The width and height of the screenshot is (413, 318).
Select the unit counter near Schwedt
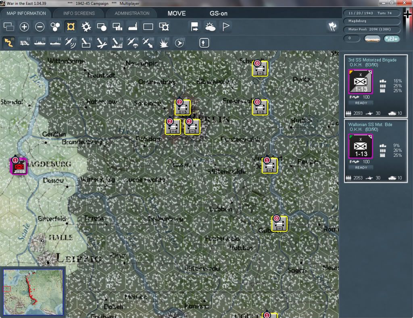tap(260, 69)
